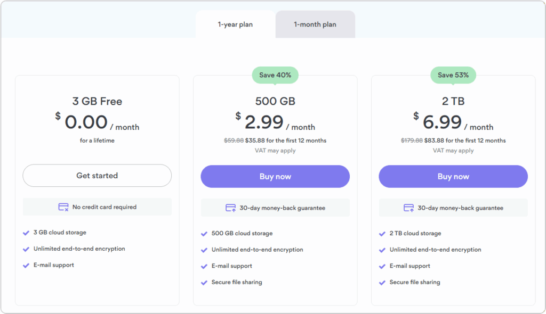546x314 pixels.
Task: Click Buy now on the 2 TB plan
Action: tap(453, 176)
